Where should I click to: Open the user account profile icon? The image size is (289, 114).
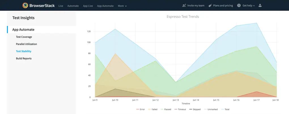click(260, 5)
